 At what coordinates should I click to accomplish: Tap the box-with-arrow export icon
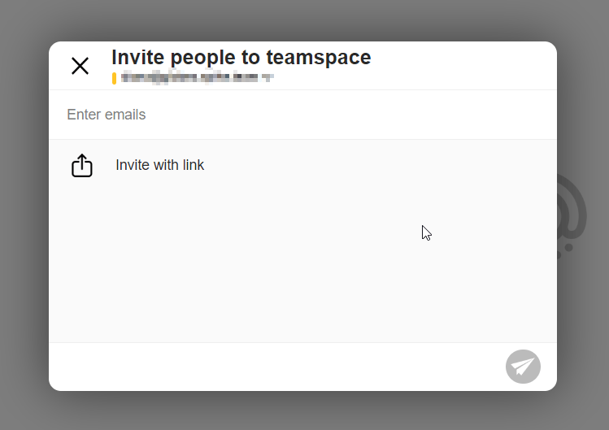(82, 166)
